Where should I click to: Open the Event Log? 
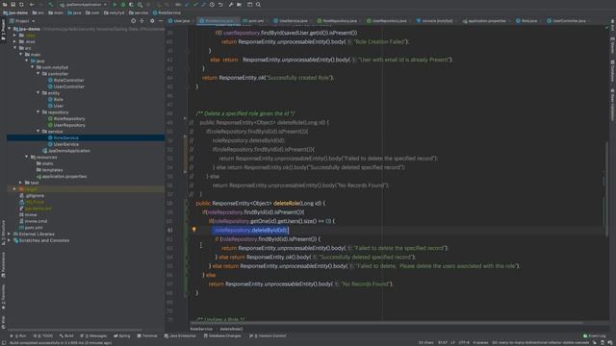click(594, 335)
